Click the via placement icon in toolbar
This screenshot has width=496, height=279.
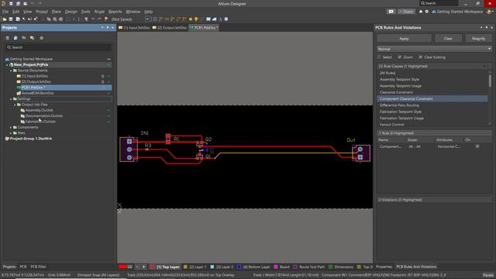click(x=196, y=19)
